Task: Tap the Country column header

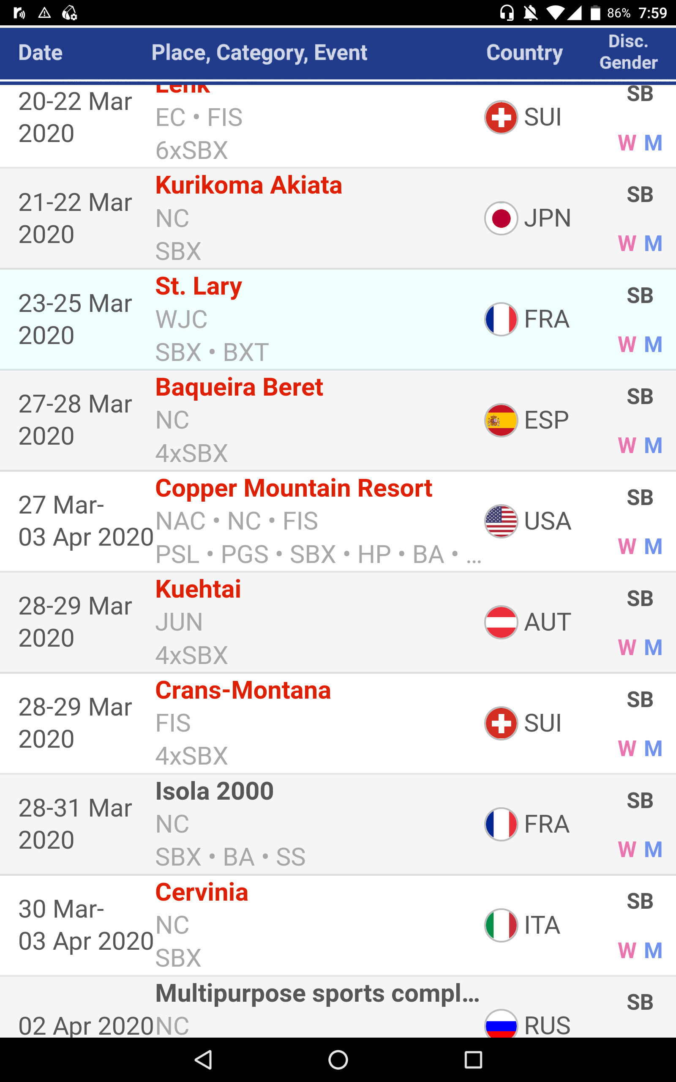Action: pyautogui.click(x=524, y=53)
